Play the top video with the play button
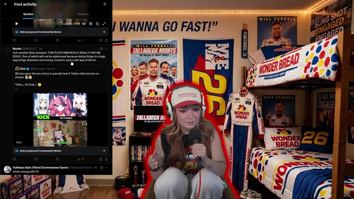The width and height of the screenshot is (354, 199). 17,24
